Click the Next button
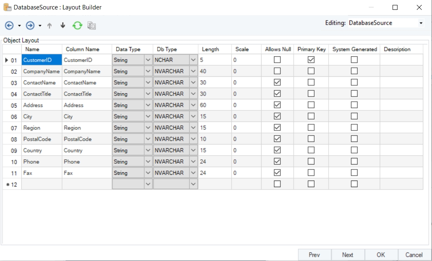 point(347,255)
